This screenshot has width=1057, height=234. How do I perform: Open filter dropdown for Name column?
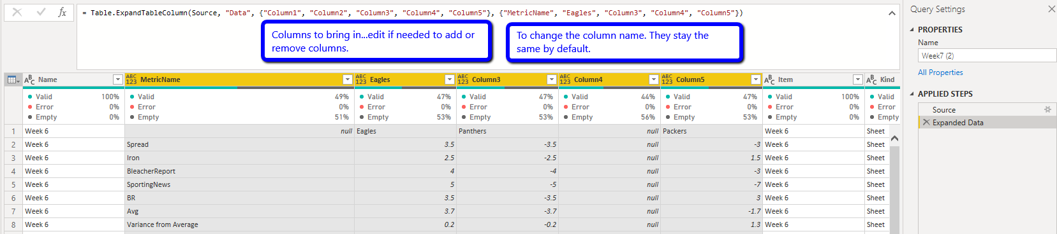point(118,79)
